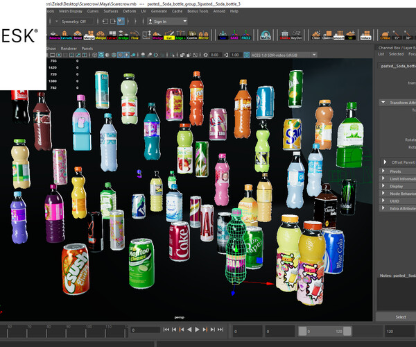This screenshot has width=416, height=347.
Task: Click the Crease shelf icon
Action: click(385, 35)
